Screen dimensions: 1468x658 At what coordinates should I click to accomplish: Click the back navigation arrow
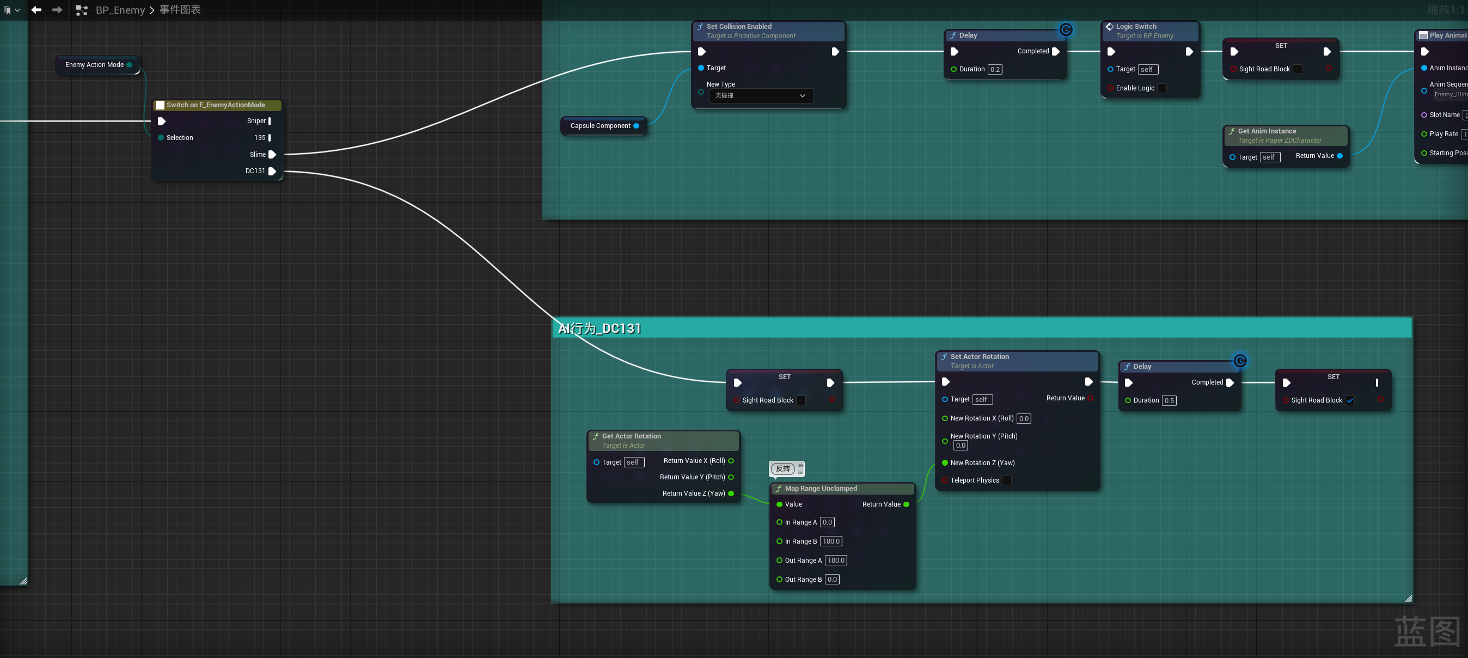click(x=36, y=10)
